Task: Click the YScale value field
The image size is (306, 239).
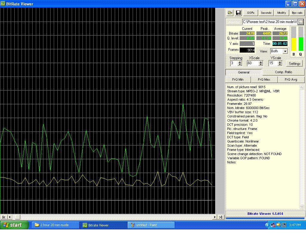Action: tap(273, 63)
